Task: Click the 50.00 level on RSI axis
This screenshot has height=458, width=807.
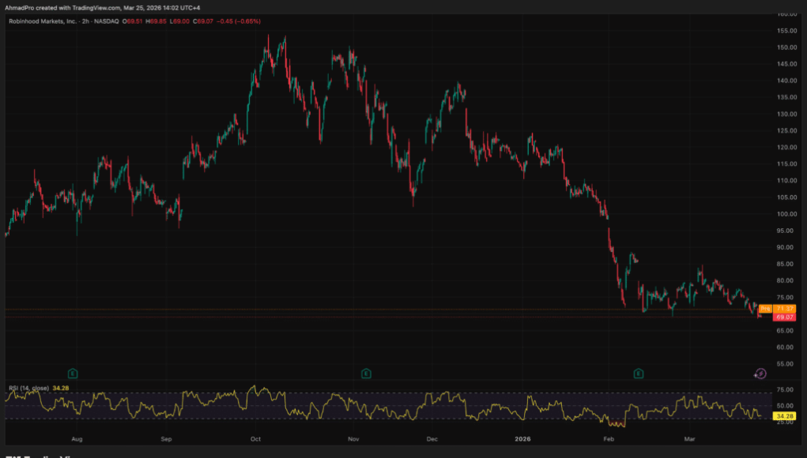Action: point(783,406)
